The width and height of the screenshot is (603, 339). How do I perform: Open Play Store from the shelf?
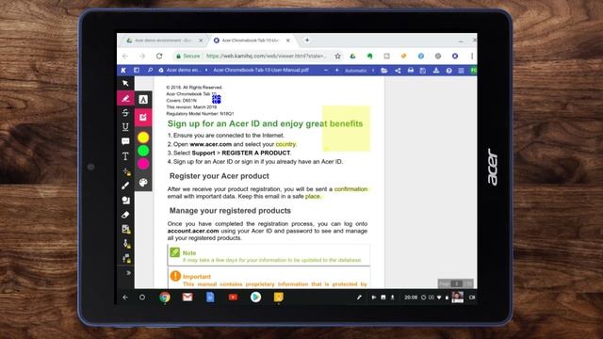pos(255,298)
